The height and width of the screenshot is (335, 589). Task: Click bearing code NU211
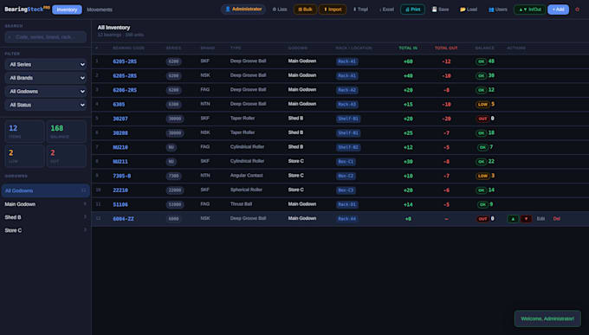pos(120,162)
